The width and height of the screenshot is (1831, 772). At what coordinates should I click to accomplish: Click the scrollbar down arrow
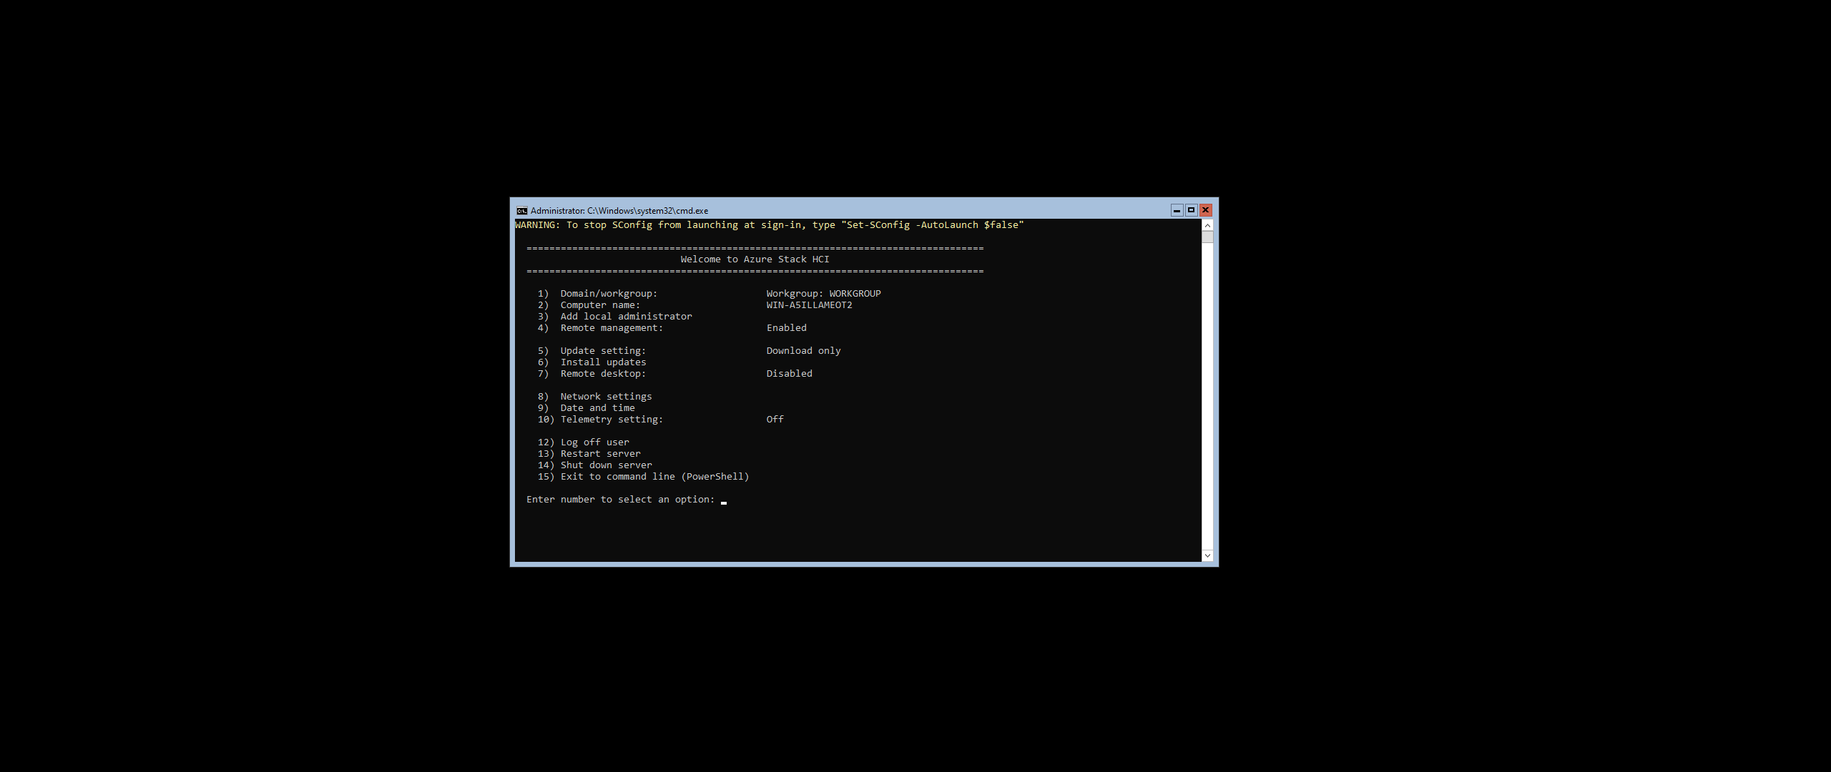(1207, 555)
